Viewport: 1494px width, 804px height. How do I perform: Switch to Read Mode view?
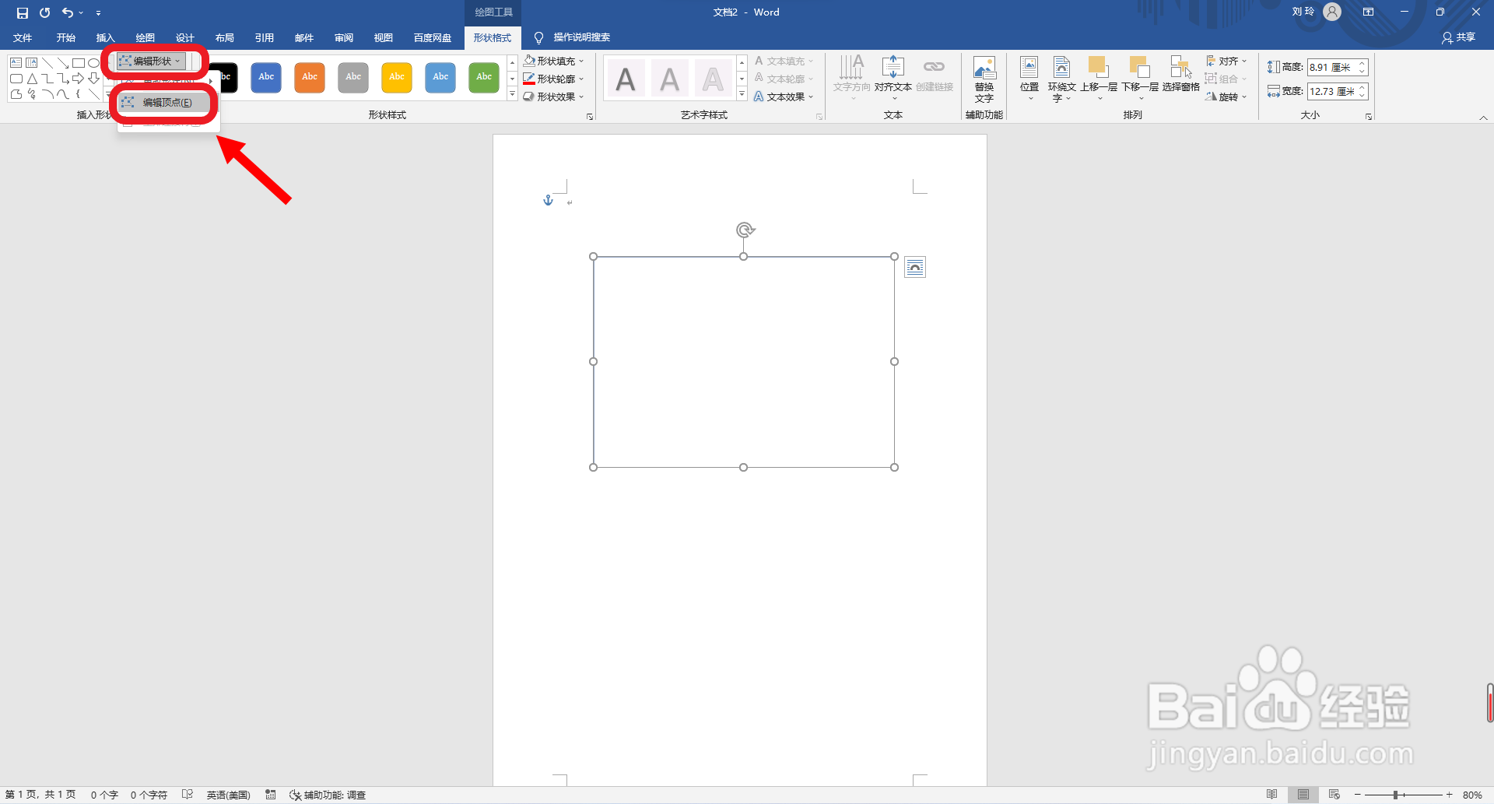(x=1272, y=795)
